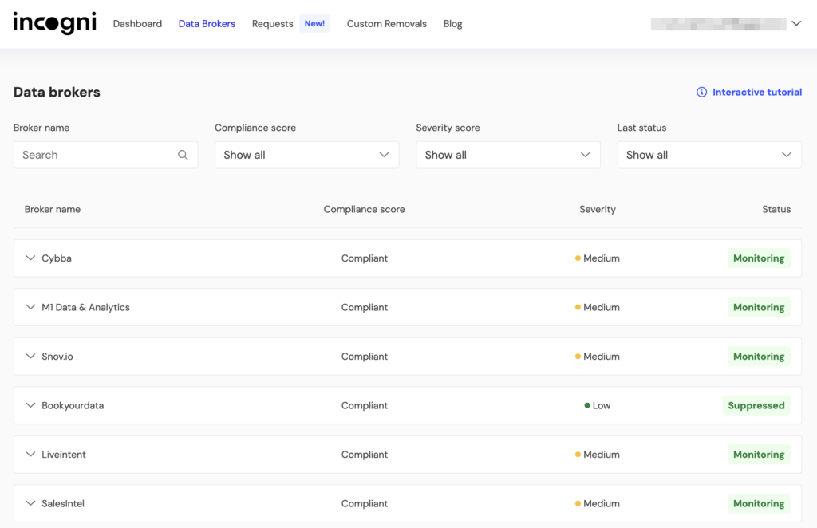
Task: Click the Monitoring badge for Snov.io
Action: click(759, 357)
